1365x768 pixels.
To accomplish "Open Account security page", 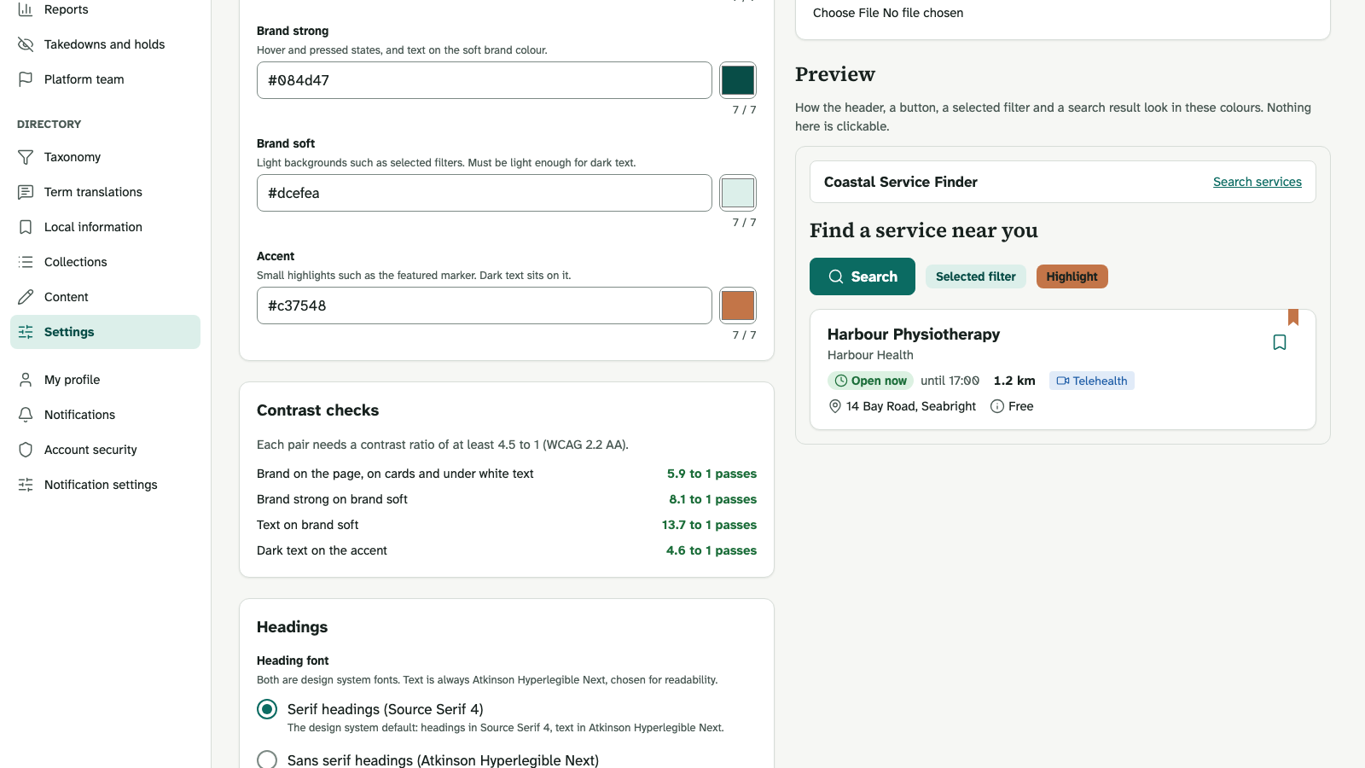I will [105, 450].
